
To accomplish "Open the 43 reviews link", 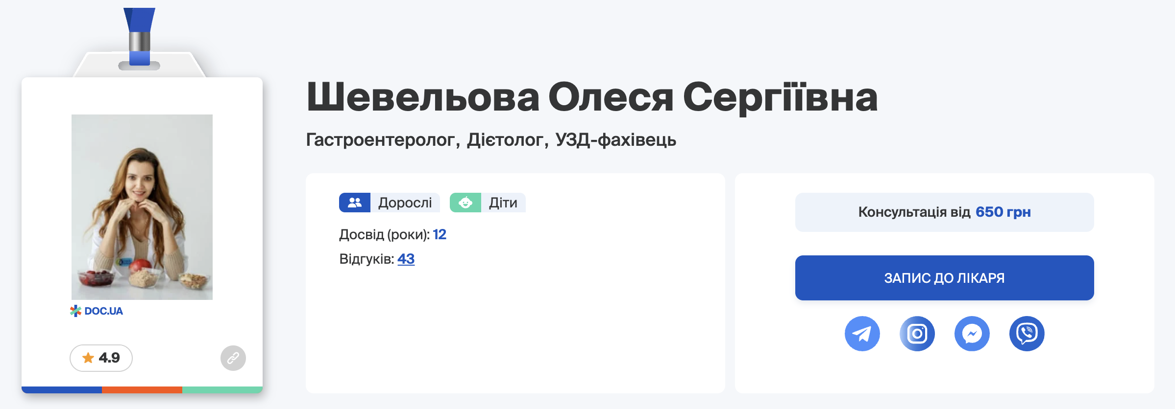I will (406, 259).
